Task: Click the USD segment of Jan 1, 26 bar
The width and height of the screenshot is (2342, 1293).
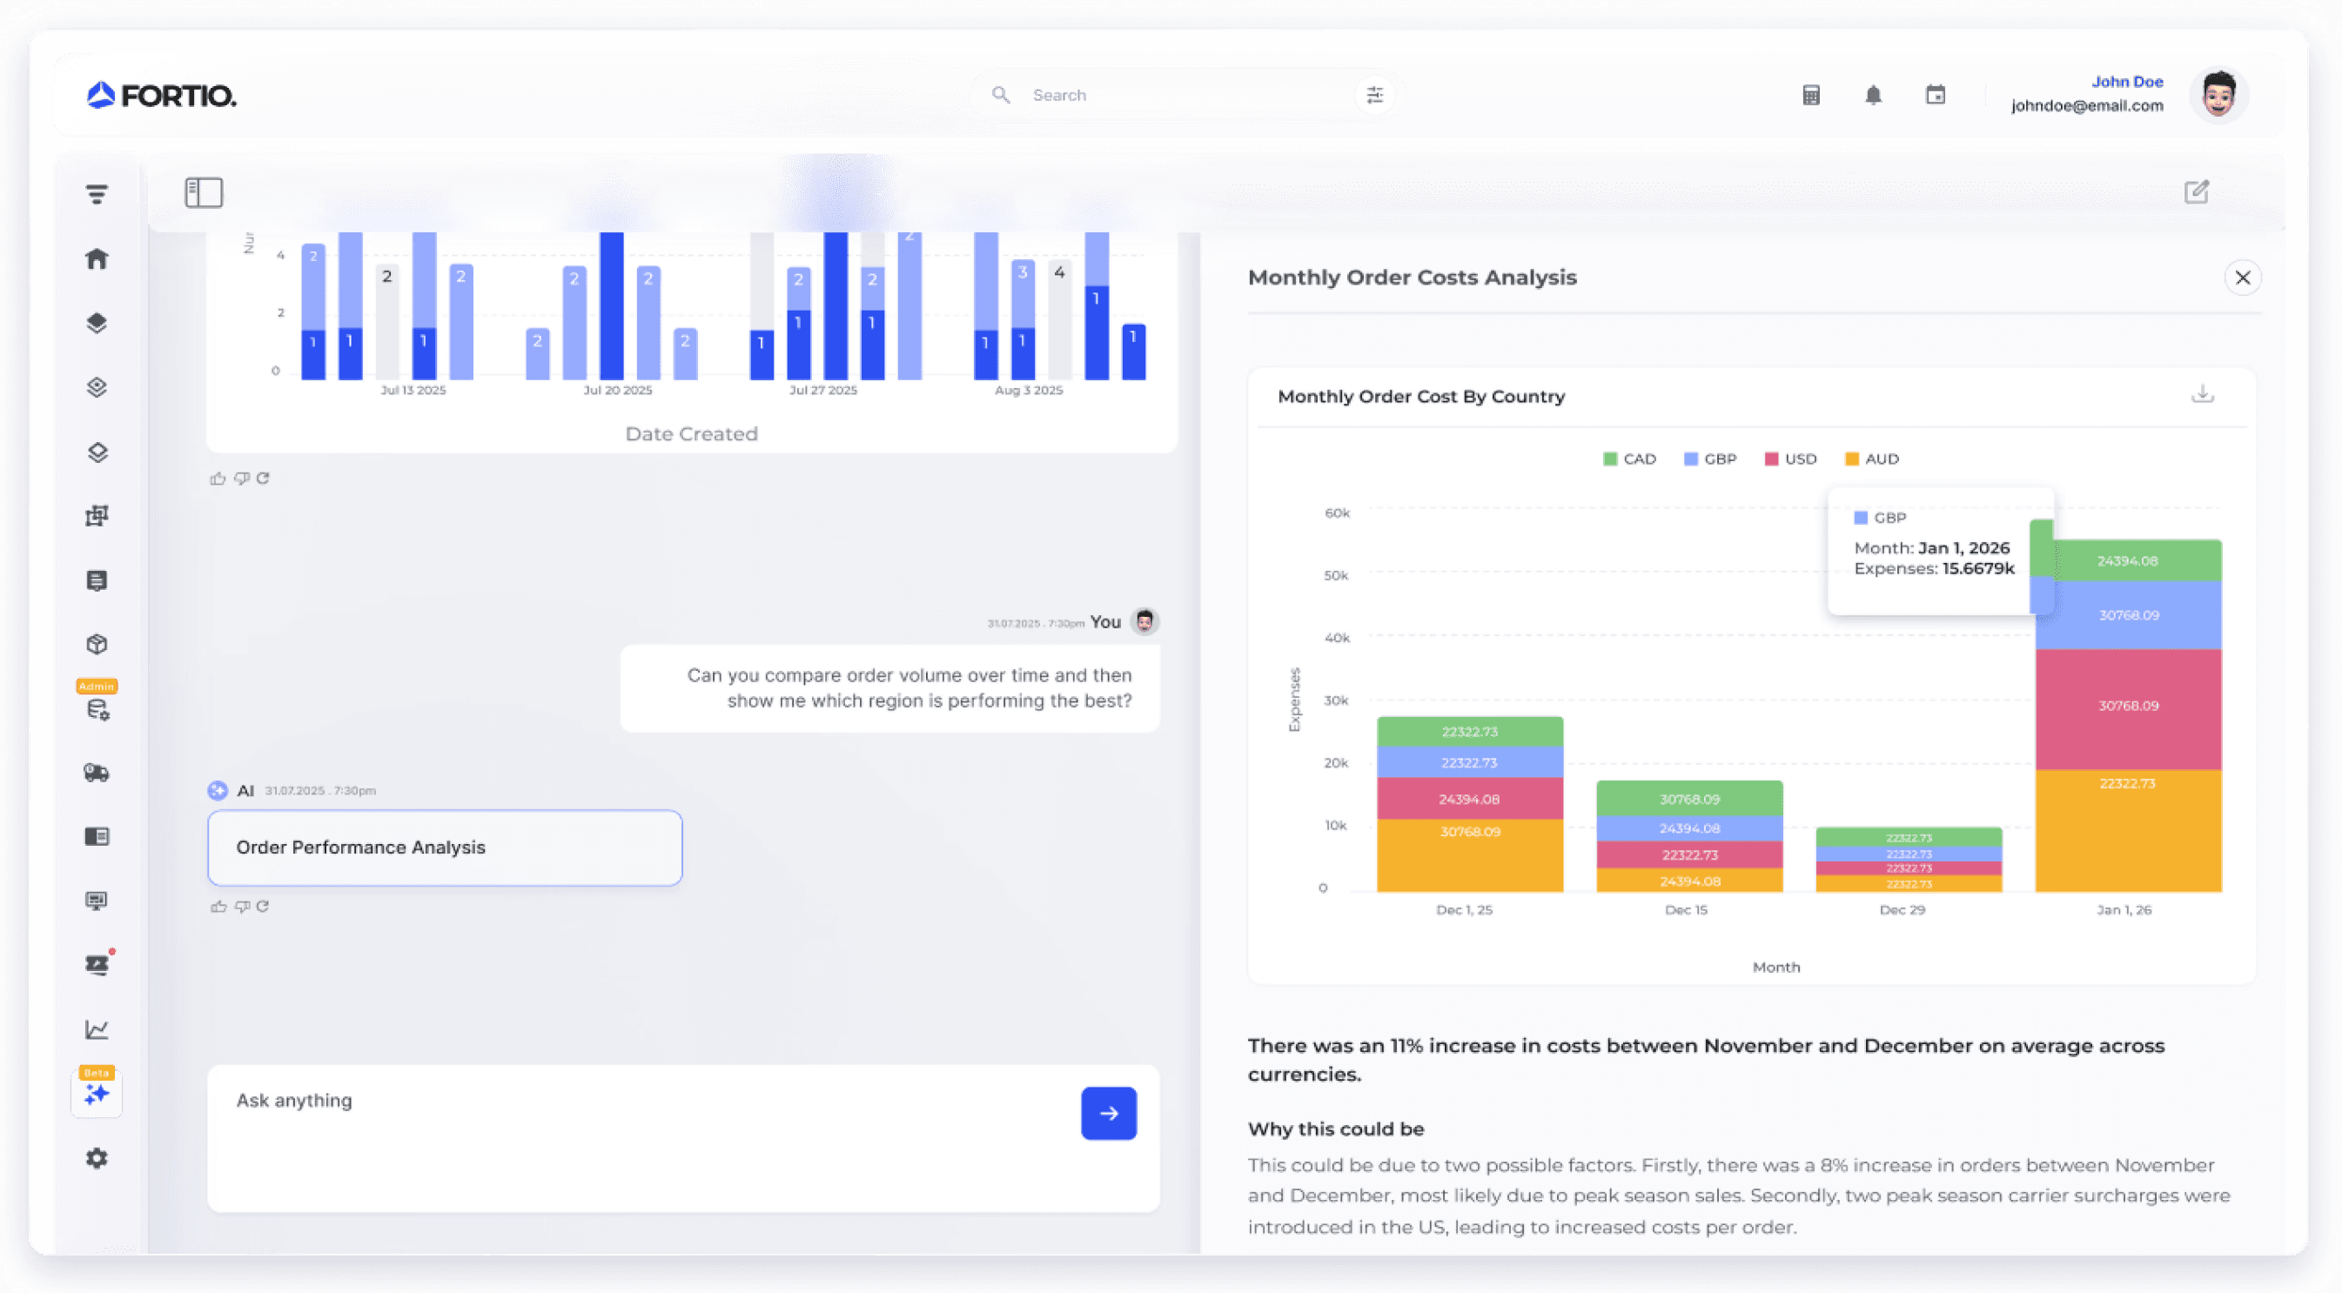Action: (x=2127, y=709)
